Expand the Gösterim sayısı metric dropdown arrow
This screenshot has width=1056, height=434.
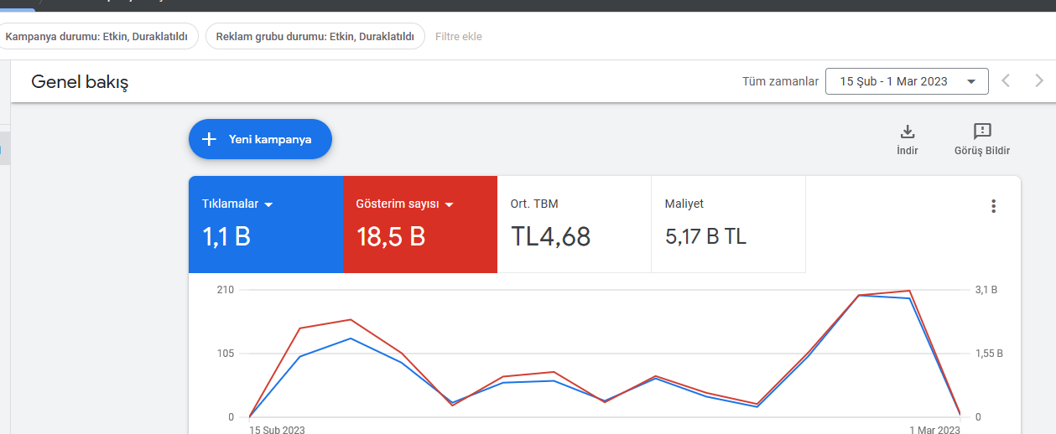(449, 204)
